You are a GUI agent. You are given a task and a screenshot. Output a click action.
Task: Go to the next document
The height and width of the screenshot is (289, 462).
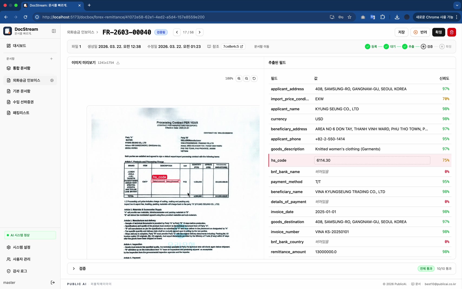click(200, 32)
